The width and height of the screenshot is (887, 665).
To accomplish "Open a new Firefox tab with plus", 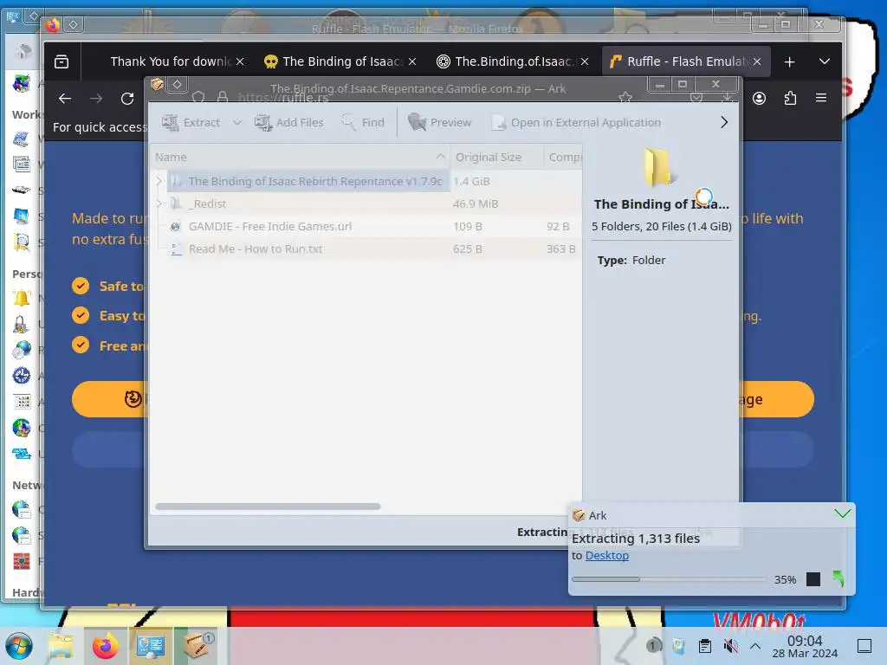I will 790,61.
